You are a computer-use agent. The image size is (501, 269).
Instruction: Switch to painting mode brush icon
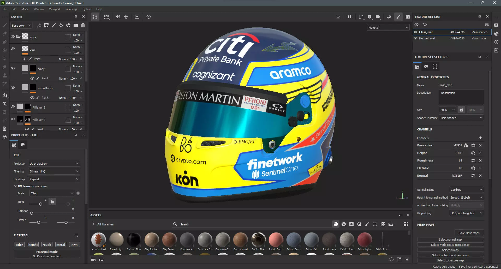pyautogui.click(x=398, y=17)
